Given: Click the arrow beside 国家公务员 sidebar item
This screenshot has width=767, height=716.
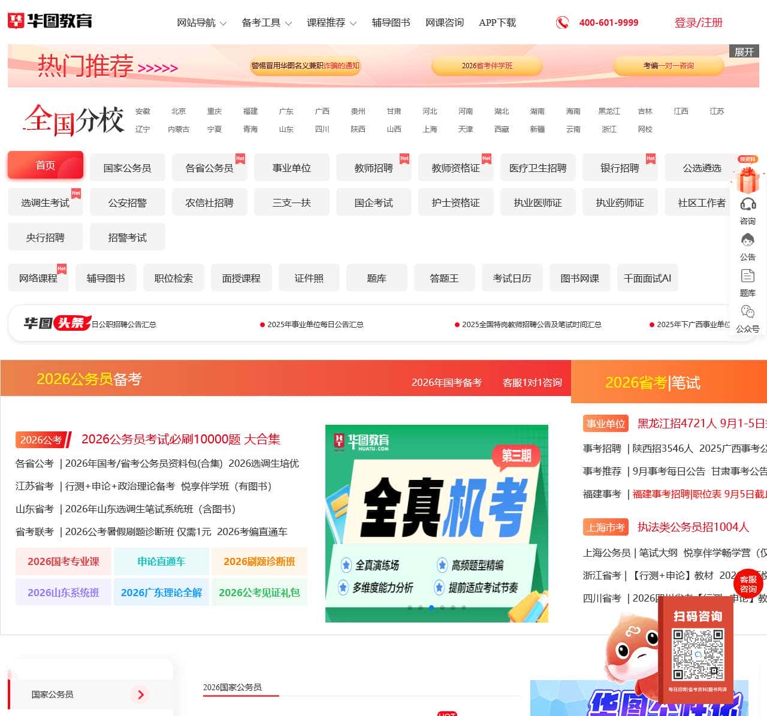Looking at the screenshot, I should pyautogui.click(x=140, y=694).
